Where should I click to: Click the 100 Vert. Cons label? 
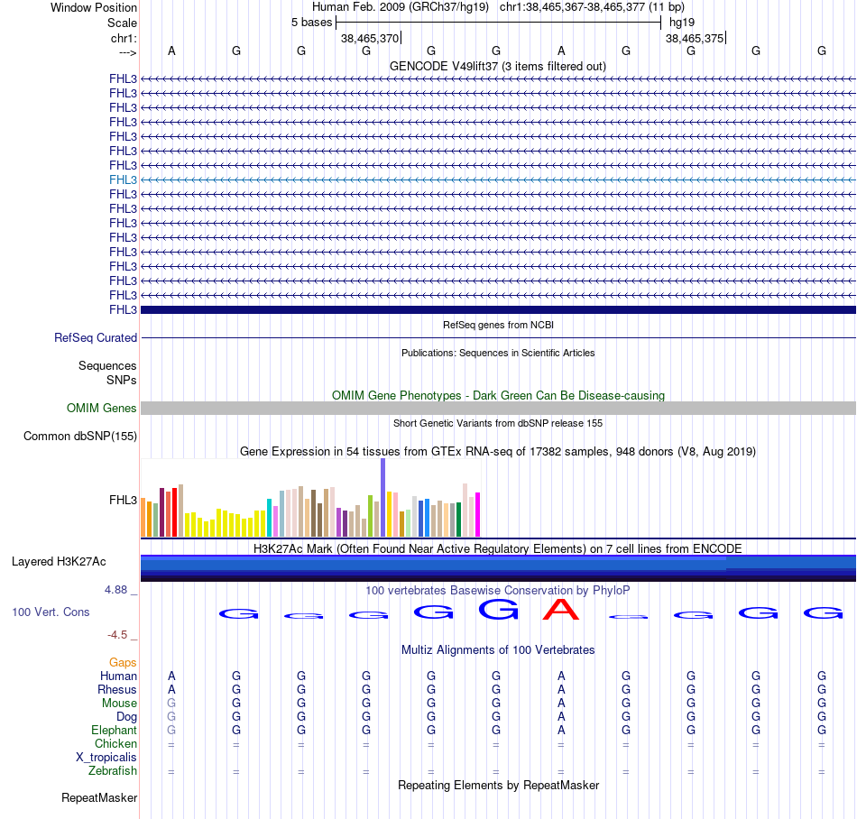51,612
